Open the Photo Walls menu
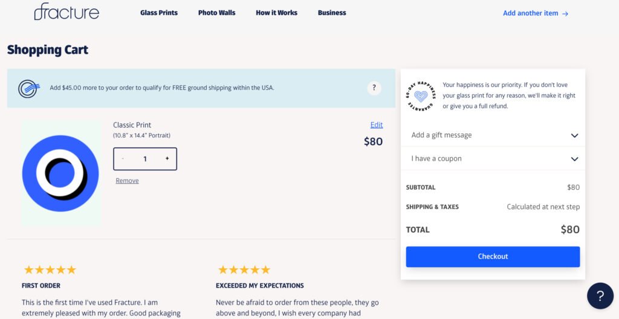The width and height of the screenshot is (619, 319). click(x=216, y=13)
